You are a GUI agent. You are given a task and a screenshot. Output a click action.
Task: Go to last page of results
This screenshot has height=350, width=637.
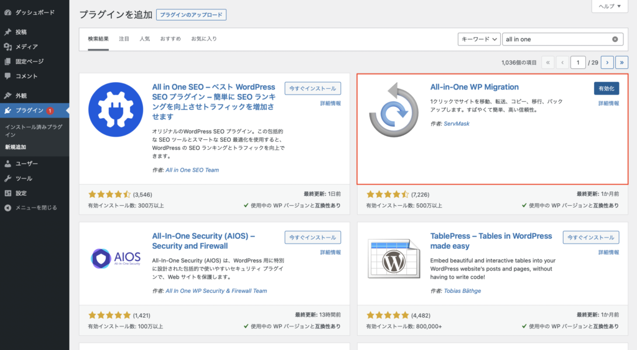[x=621, y=63]
